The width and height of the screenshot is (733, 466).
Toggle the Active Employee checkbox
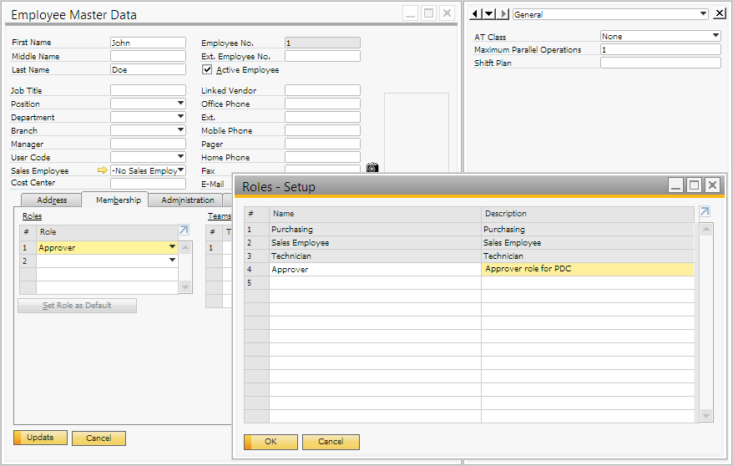pyautogui.click(x=207, y=70)
